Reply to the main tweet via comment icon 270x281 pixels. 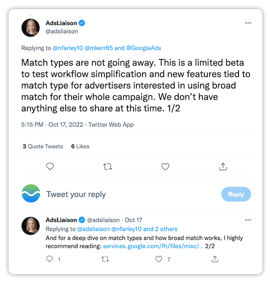point(50,167)
